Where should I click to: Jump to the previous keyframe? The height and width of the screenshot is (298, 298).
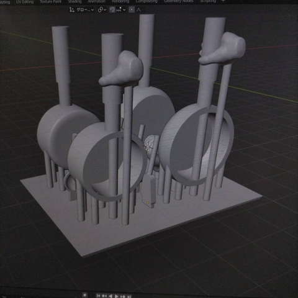(x=105, y=296)
